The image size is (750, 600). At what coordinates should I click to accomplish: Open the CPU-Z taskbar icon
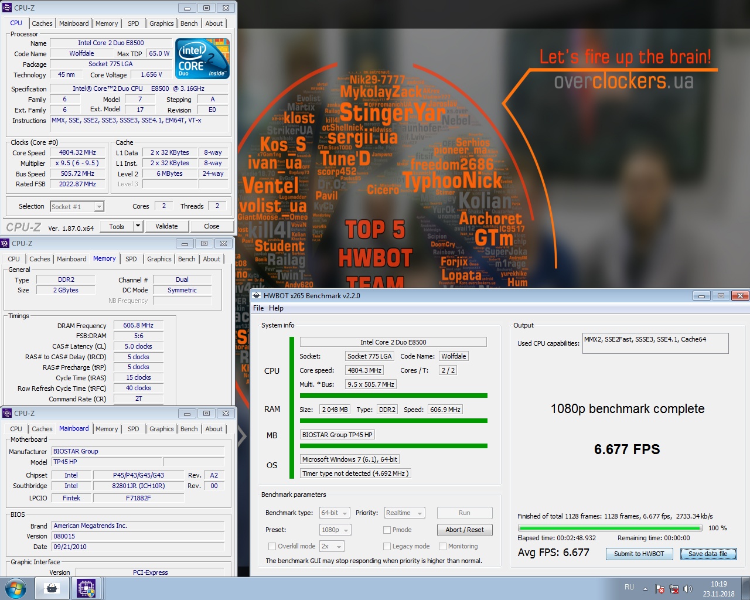tap(86, 588)
